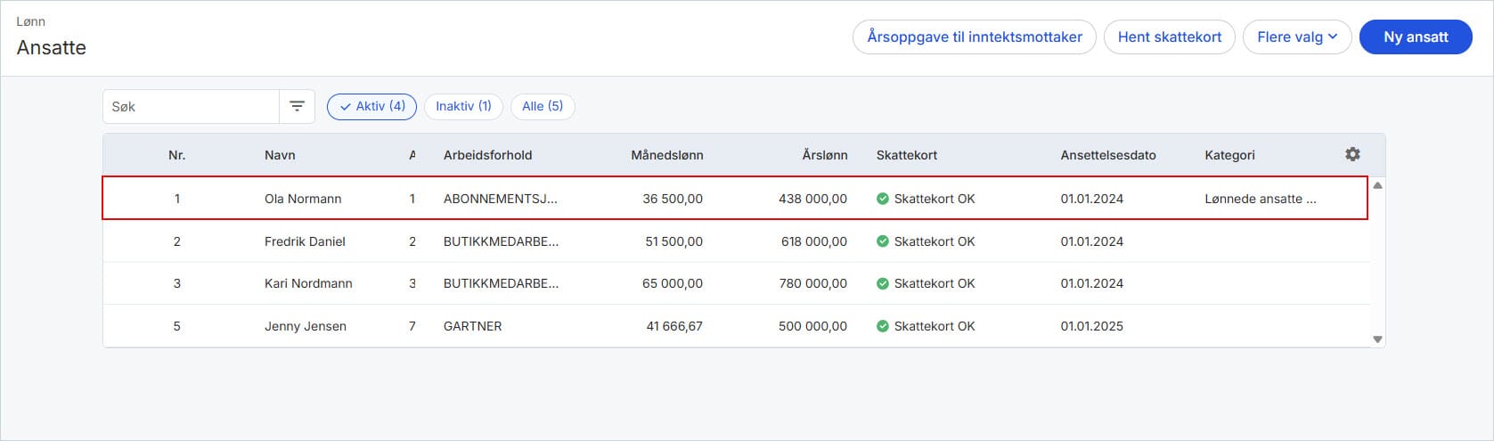Click Fredrik Daniel's BUTIKKMEDARBE... cell

point(501,241)
